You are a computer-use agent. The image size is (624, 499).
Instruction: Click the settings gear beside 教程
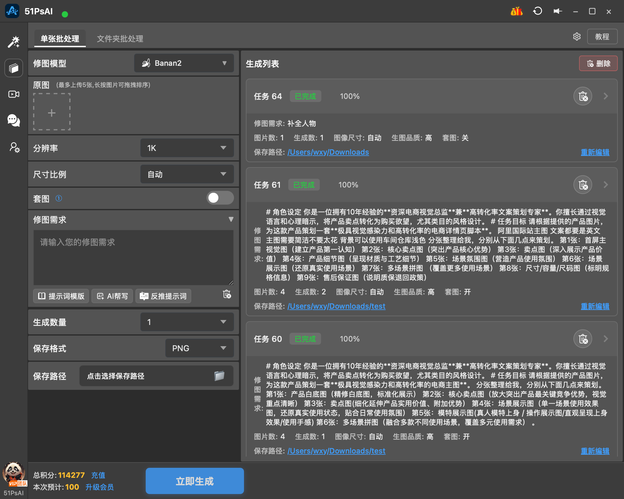(x=577, y=36)
